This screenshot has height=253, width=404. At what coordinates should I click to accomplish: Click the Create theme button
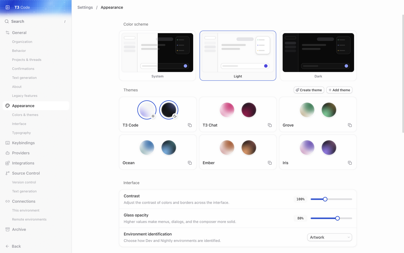[x=309, y=90]
